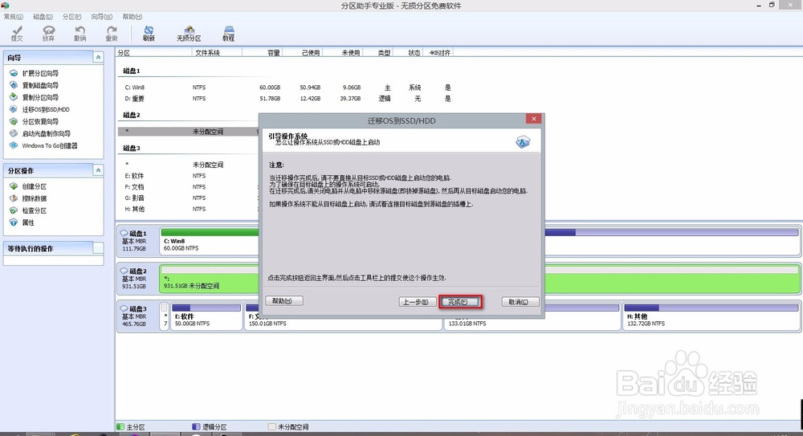This screenshot has width=803, height=436.
Task: Click the 未使用 column header
Action: click(343, 53)
